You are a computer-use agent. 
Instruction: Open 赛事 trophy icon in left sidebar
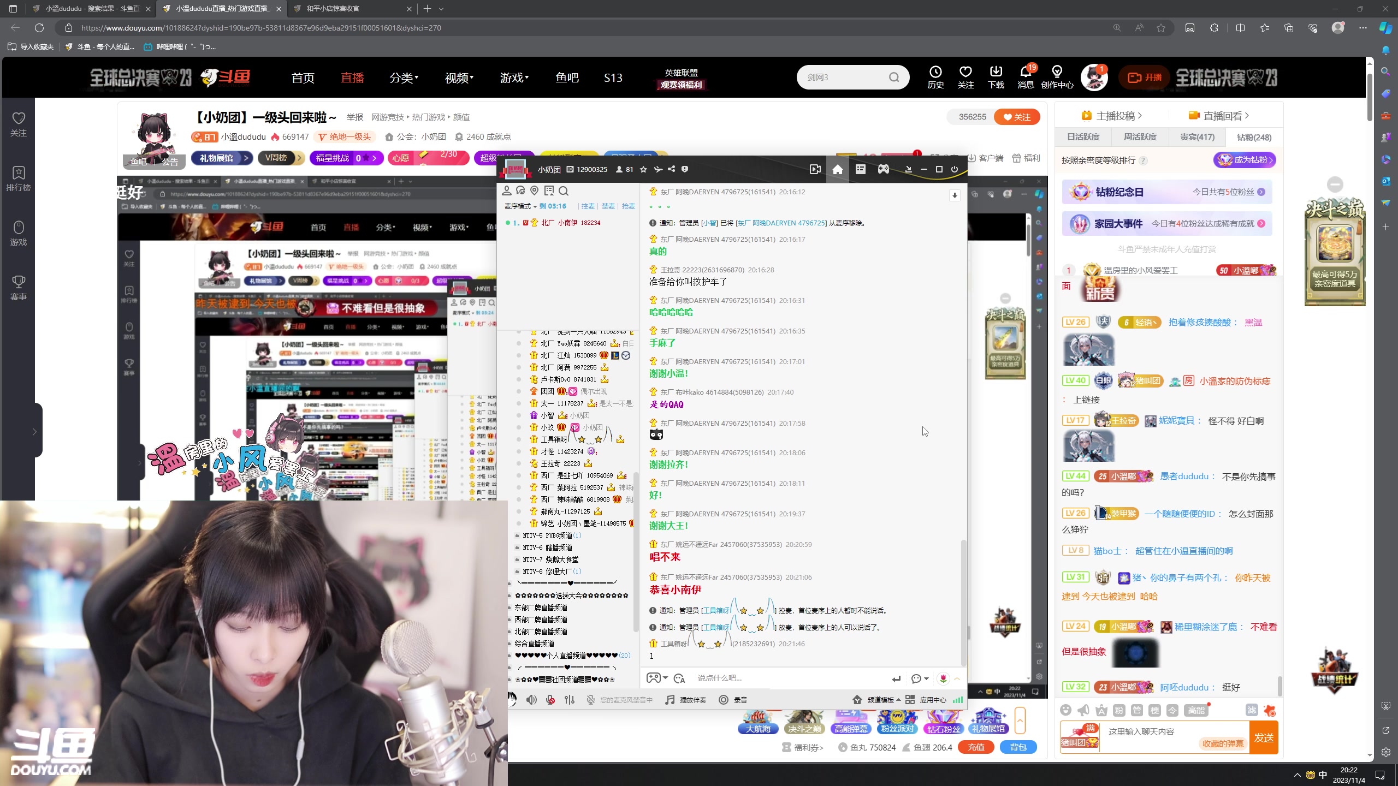coord(19,288)
